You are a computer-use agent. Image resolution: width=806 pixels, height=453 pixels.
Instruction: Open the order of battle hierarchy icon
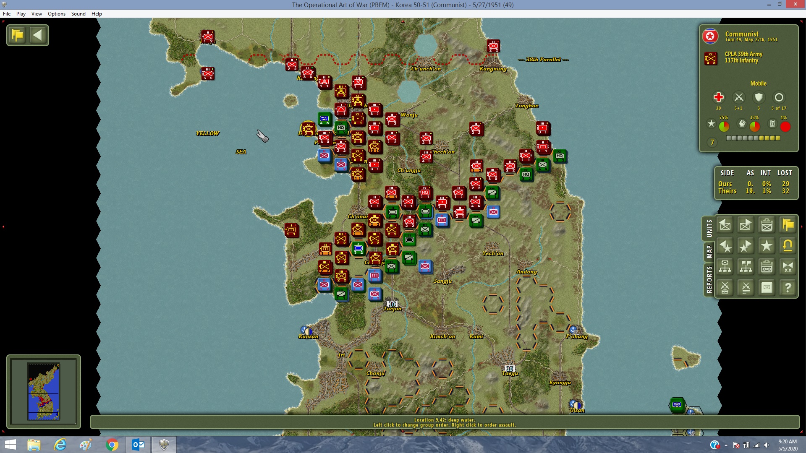725,267
